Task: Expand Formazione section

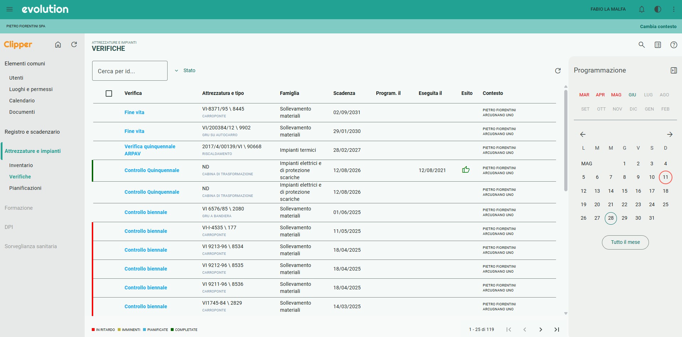Action: pos(18,208)
